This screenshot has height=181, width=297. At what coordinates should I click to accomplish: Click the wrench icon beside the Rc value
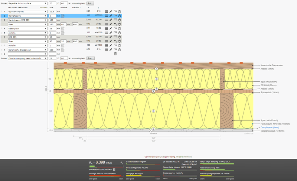coord(121,163)
